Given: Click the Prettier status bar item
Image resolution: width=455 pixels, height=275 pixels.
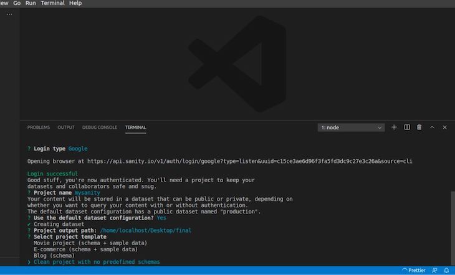Looking at the screenshot, I should [414, 271].
